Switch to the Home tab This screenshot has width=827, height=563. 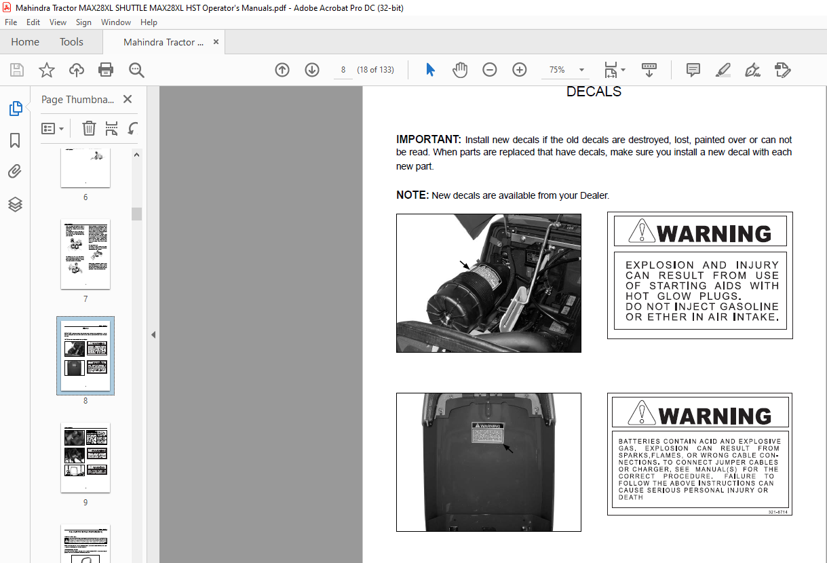pyautogui.click(x=25, y=42)
